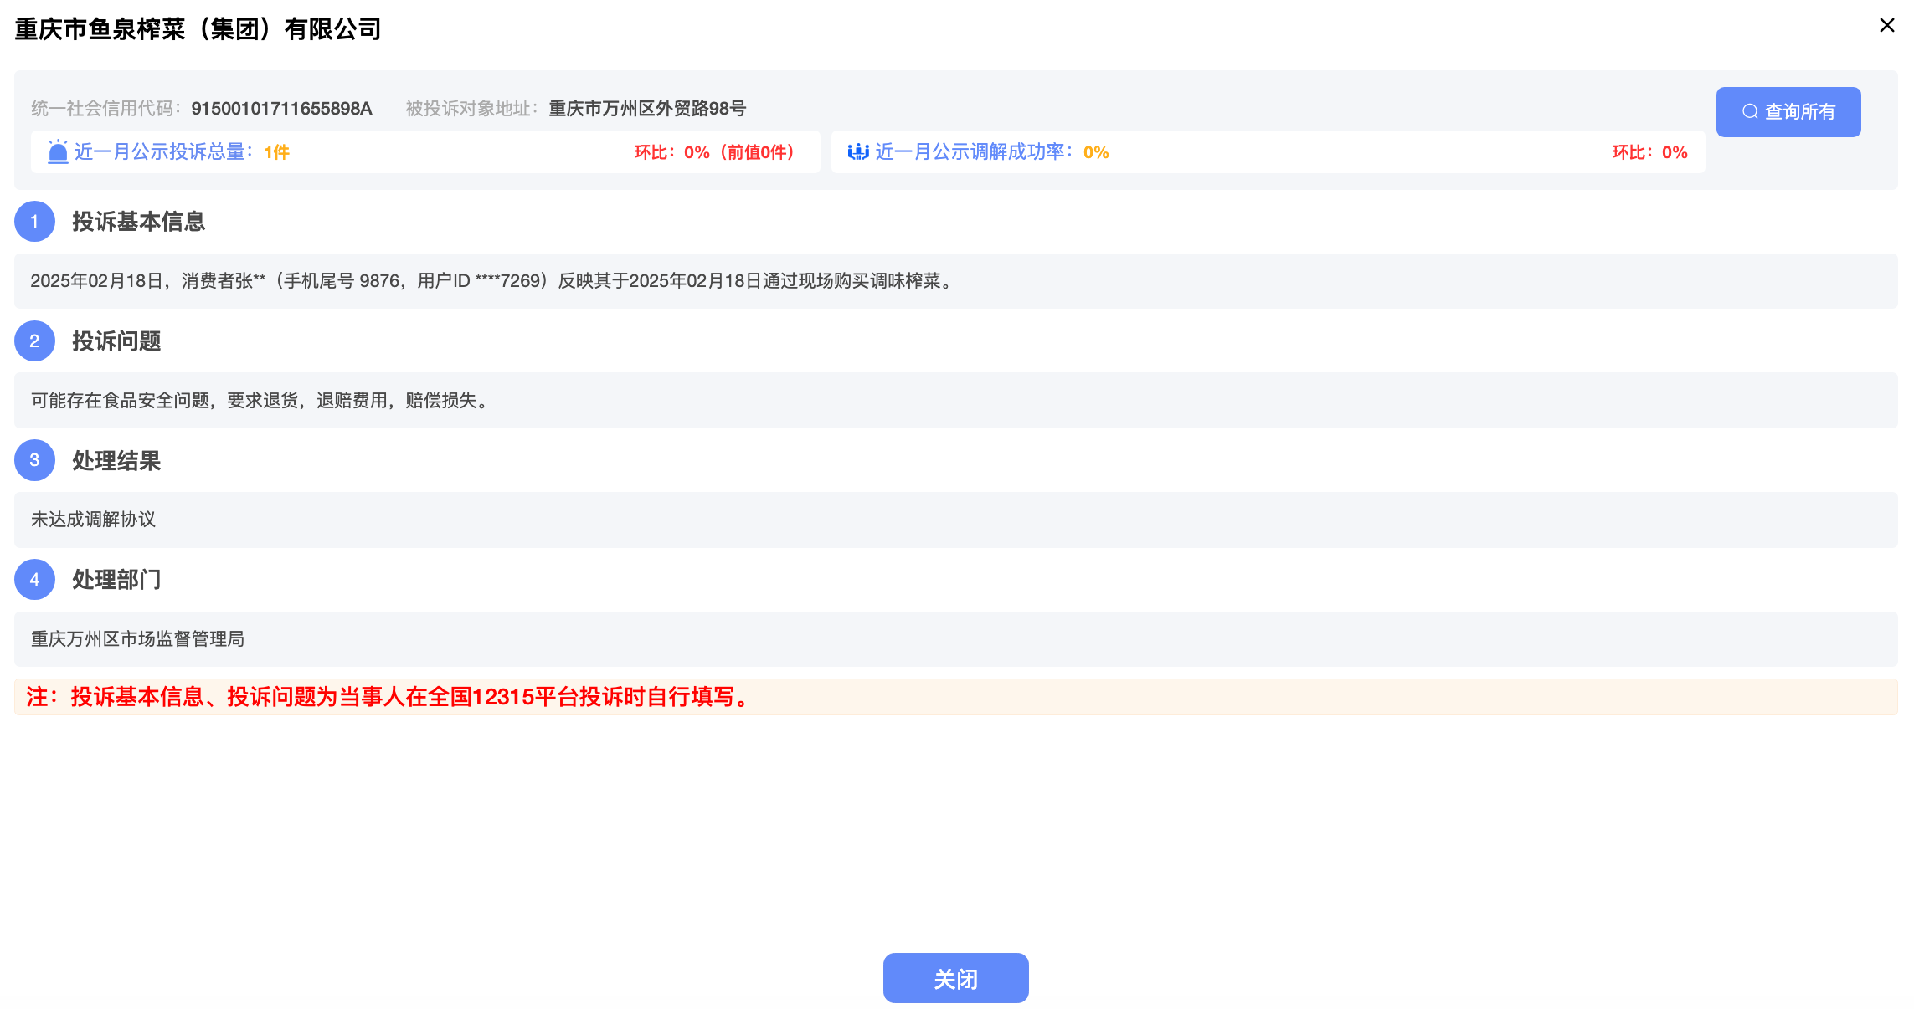
Task: Click the alarm bell icon beside 近一月公示投诉总量
Action: pos(58,151)
